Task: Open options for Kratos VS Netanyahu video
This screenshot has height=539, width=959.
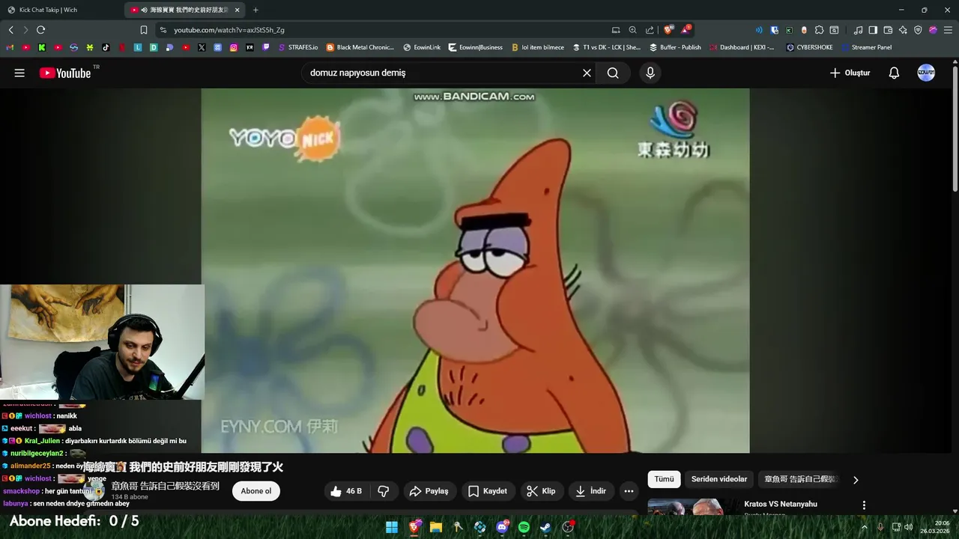Action: tap(864, 505)
